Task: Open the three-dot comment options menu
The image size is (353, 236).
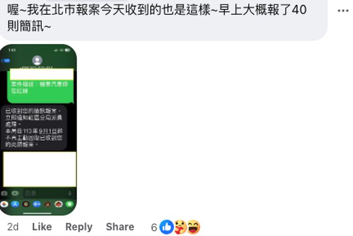Action: pos(343,11)
